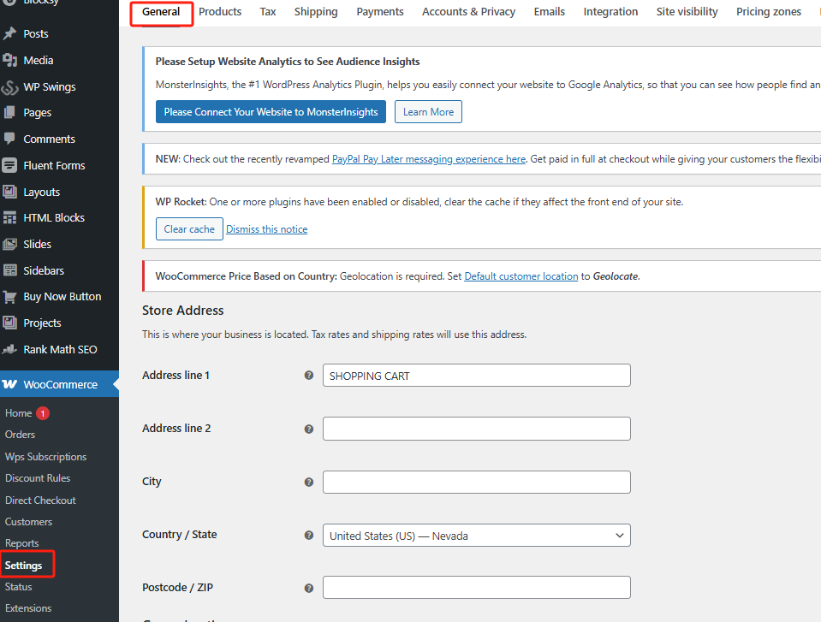Switch to the Shipping settings tab
821x622 pixels.
pyautogui.click(x=316, y=12)
